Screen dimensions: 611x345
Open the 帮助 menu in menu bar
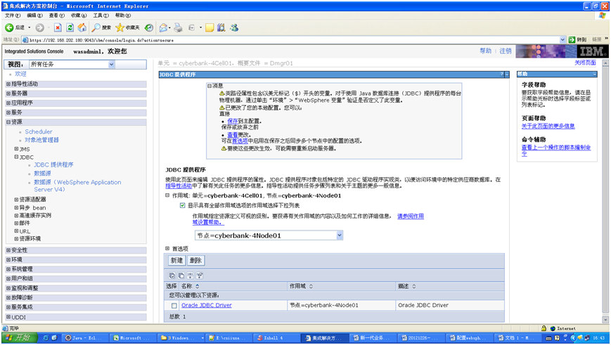point(123,15)
